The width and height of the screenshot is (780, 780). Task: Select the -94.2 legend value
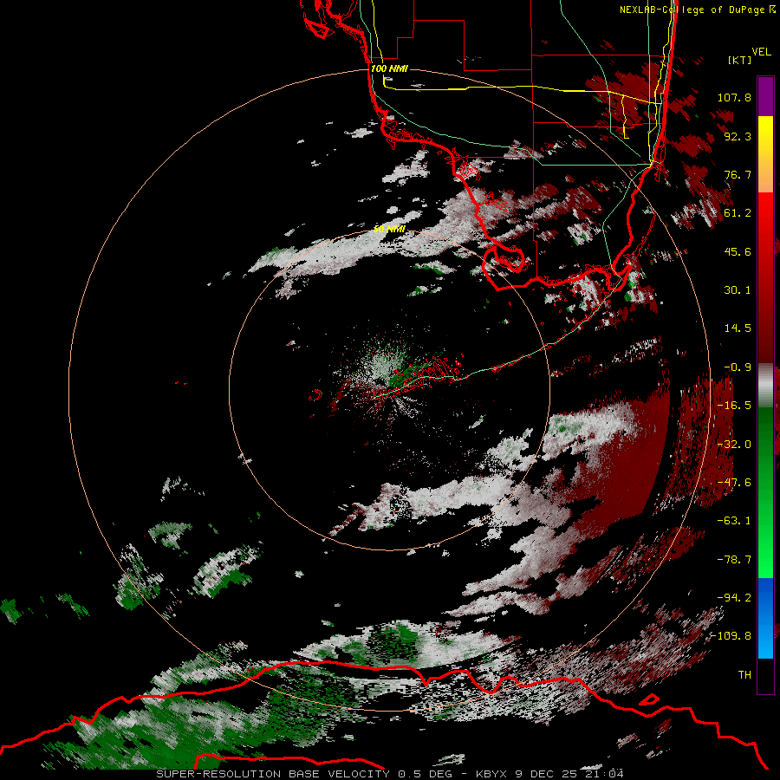[x=734, y=598]
